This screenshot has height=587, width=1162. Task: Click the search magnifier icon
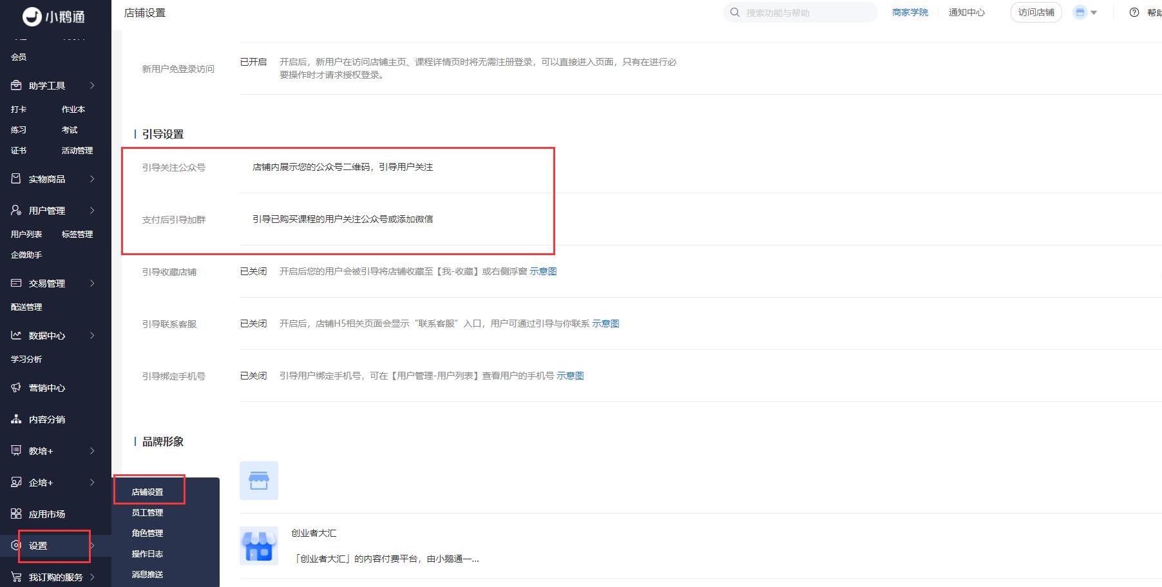click(x=735, y=13)
